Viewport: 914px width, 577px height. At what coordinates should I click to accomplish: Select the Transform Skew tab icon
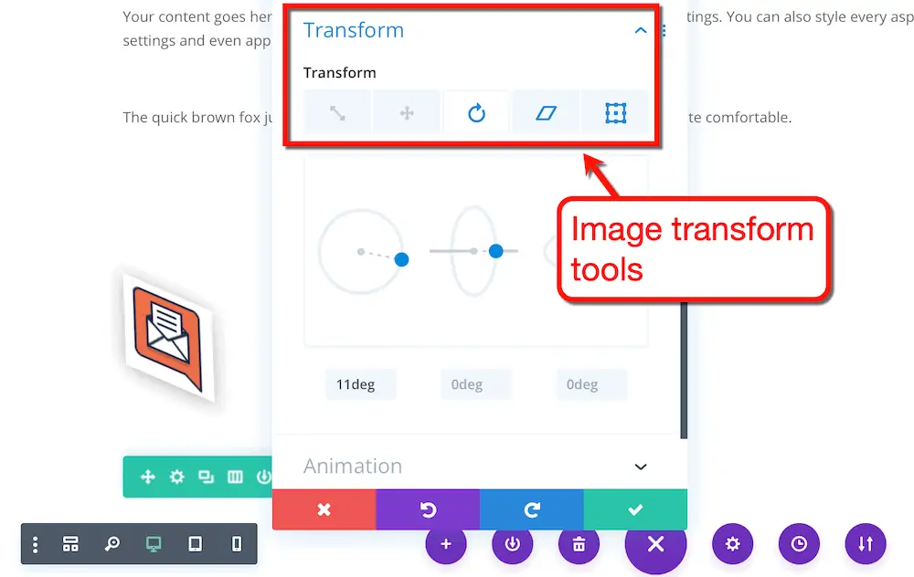point(546,113)
